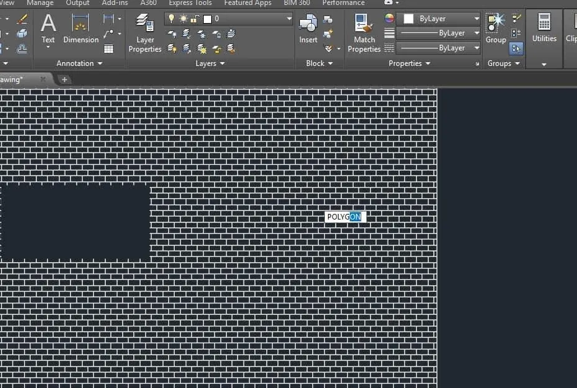Click the layer 0 color swatch

click(207, 19)
